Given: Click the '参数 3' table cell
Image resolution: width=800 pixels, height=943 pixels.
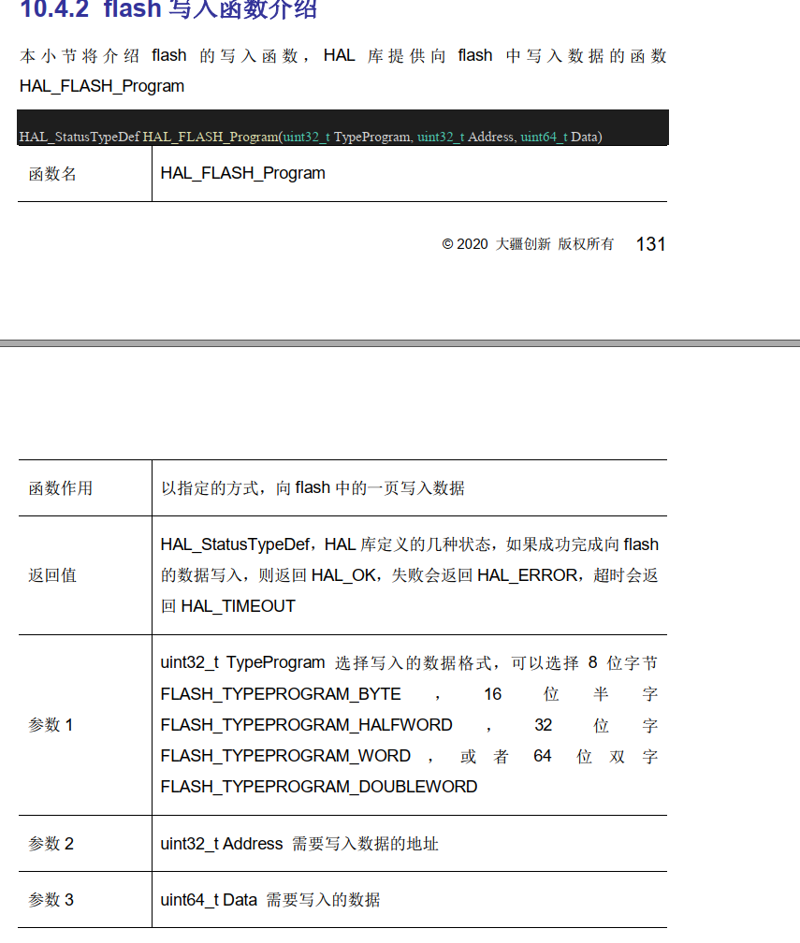Looking at the screenshot, I should 85,900.
